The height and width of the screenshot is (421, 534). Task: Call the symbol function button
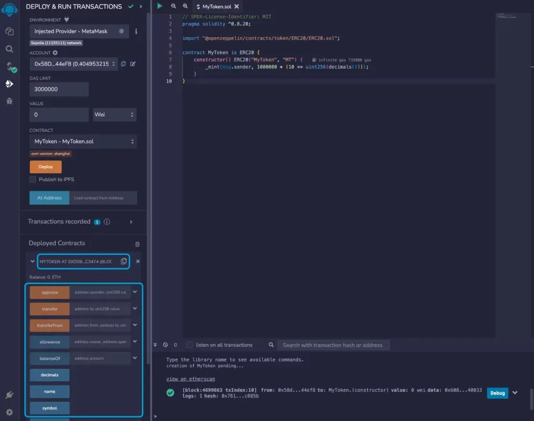point(50,408)
